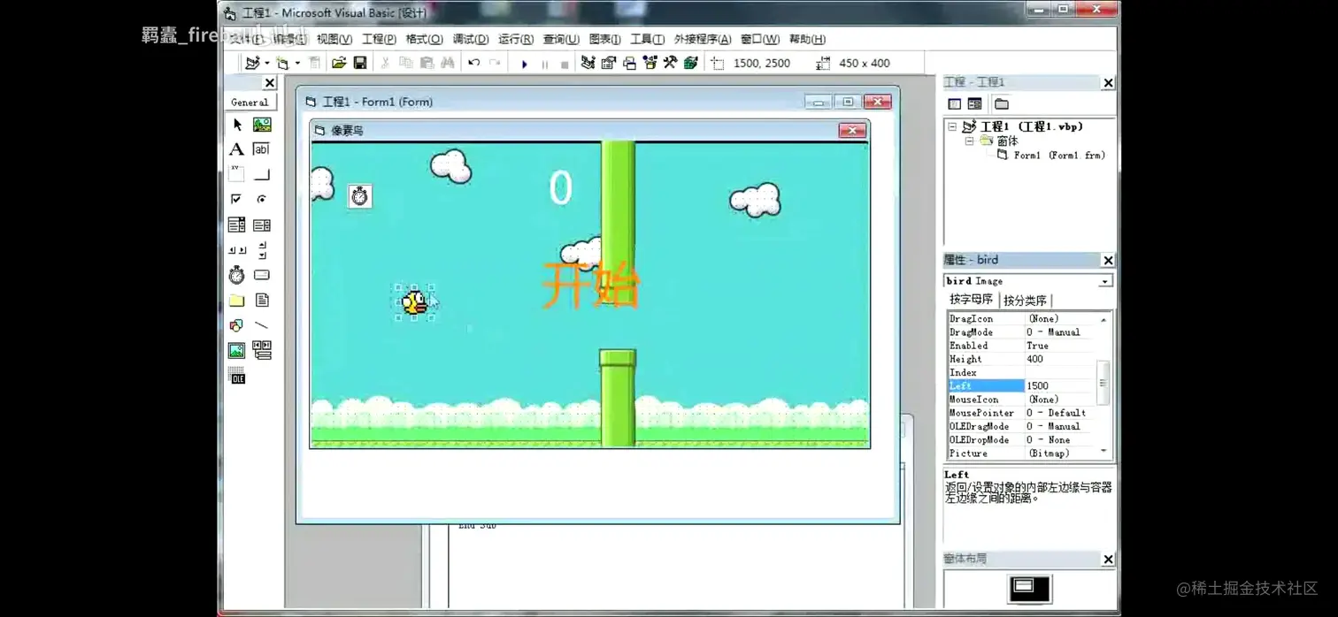Click the 开始 label on the form
The width and height of the screenshot is (1338, 617).
click(589, 286)
